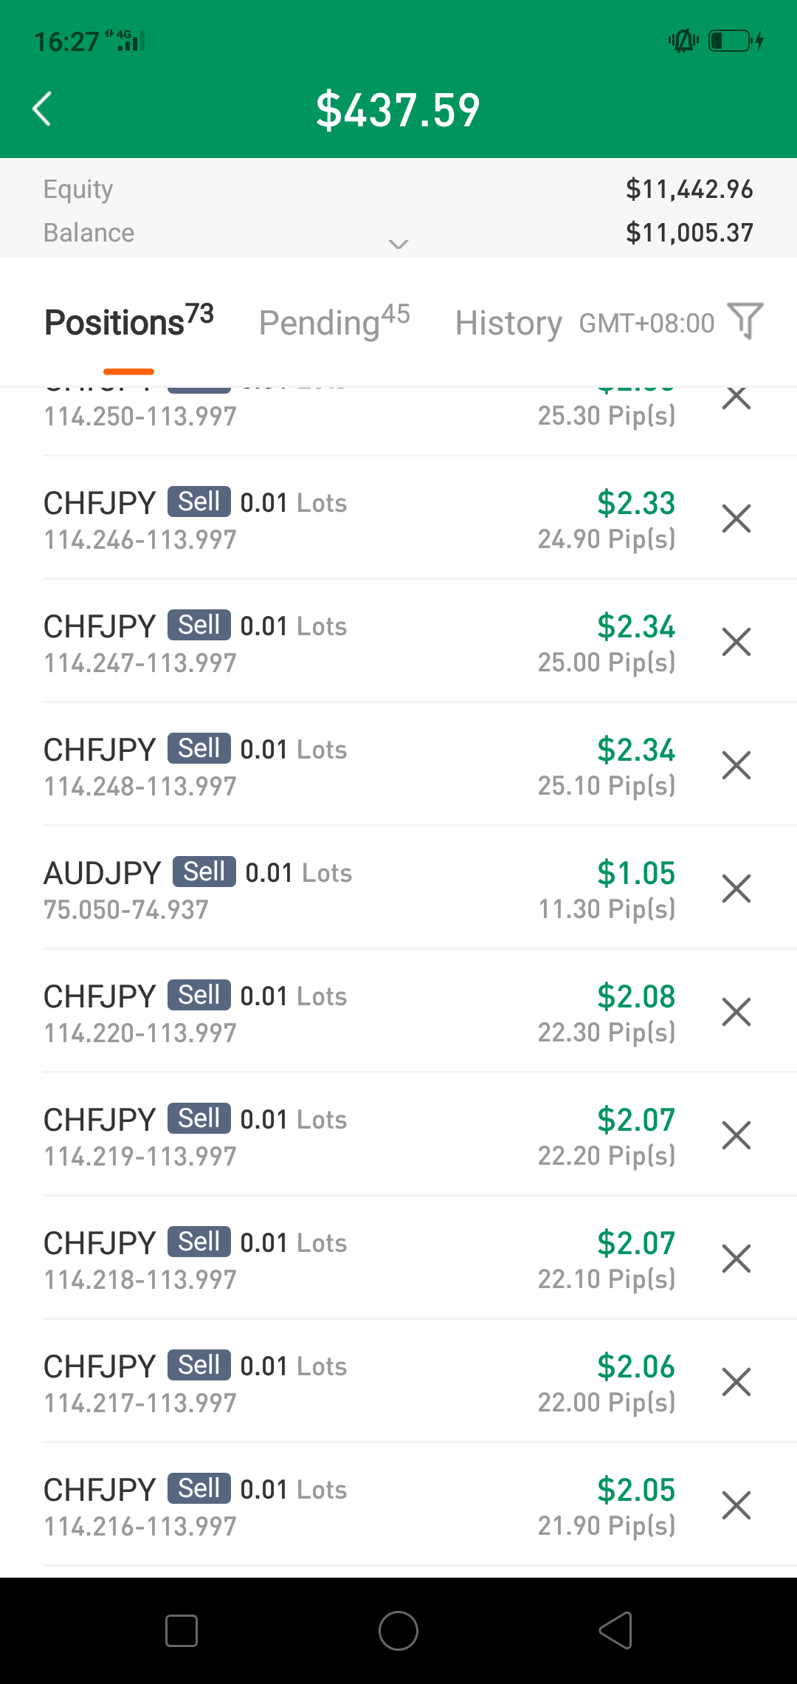This screenshot has width=797, height=1684.
Task: Expand the equity and balance details chevron
Action: (x=398, y=244)
